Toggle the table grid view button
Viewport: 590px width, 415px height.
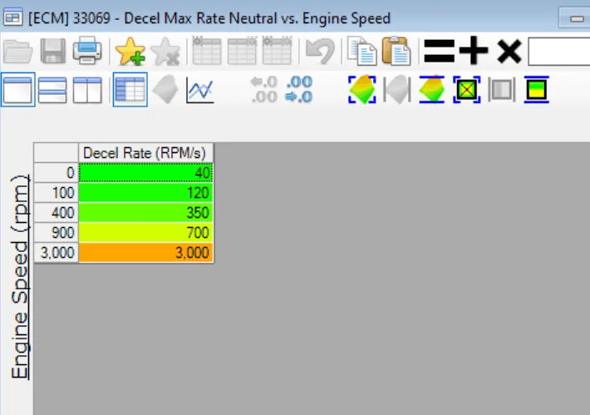(x=130, y=90)
